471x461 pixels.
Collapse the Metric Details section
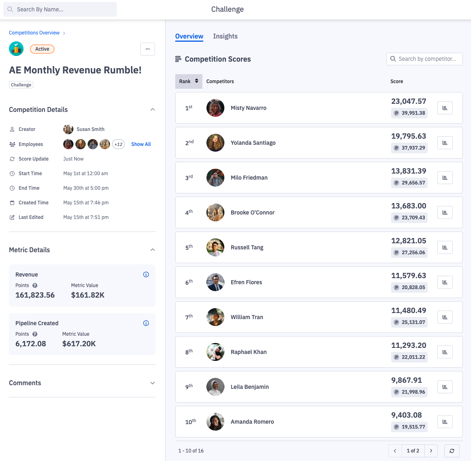coord(153,250)
